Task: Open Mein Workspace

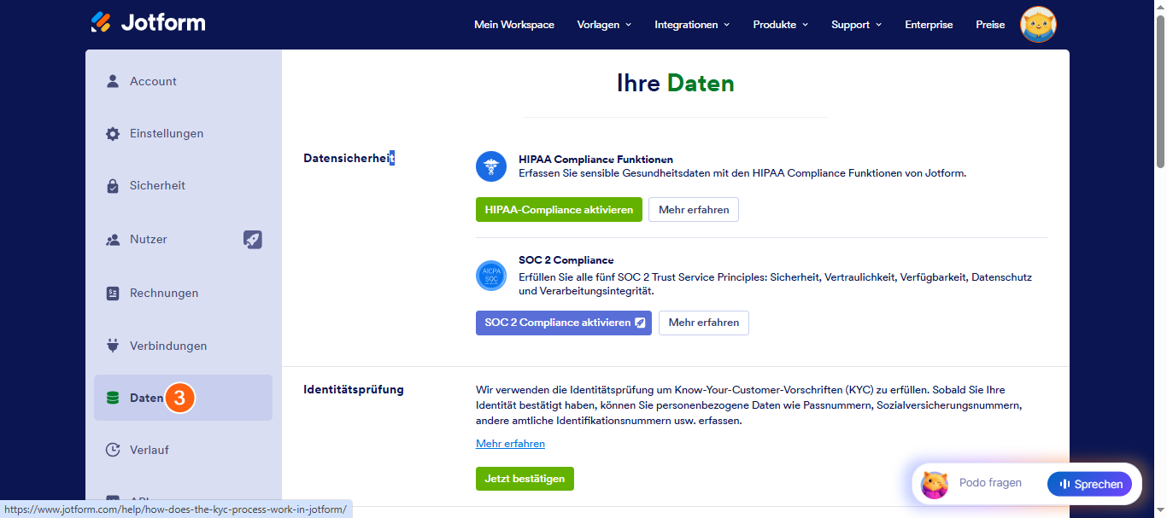Action: click(514, 25)
